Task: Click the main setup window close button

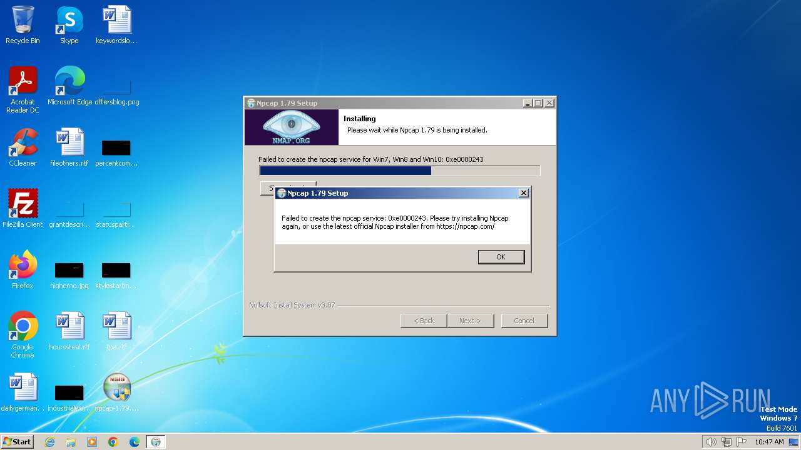Action: click(x=549, y=103)
